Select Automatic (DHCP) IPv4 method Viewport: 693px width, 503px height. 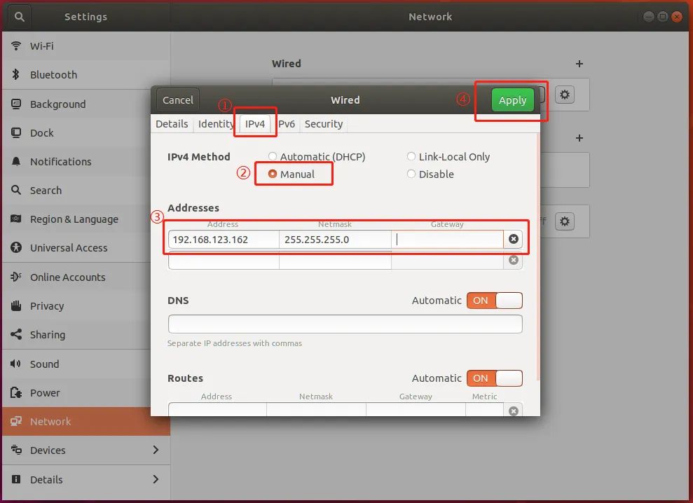tap(317, 156)
